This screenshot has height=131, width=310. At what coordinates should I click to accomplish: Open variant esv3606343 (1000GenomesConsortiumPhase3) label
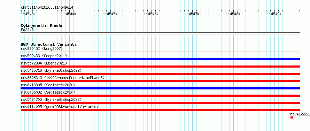point(63,78)
